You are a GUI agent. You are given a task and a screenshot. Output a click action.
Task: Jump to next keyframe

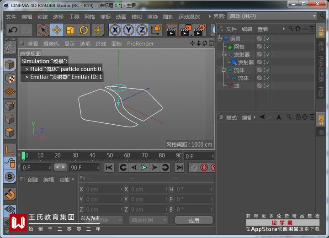pos(165,167)
